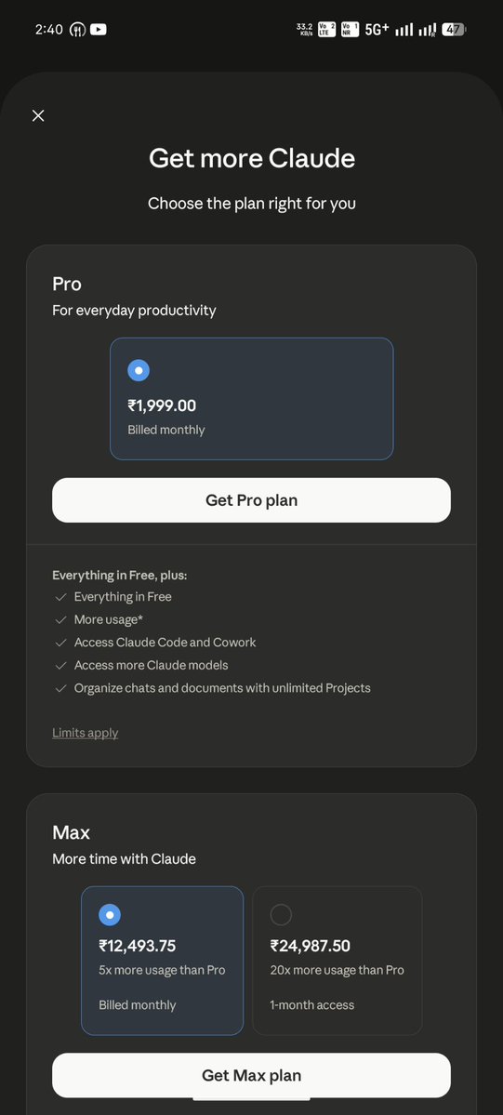The image size is (503, 1115).
Task: Open the Limits apply link
Action: click(86, 733)
